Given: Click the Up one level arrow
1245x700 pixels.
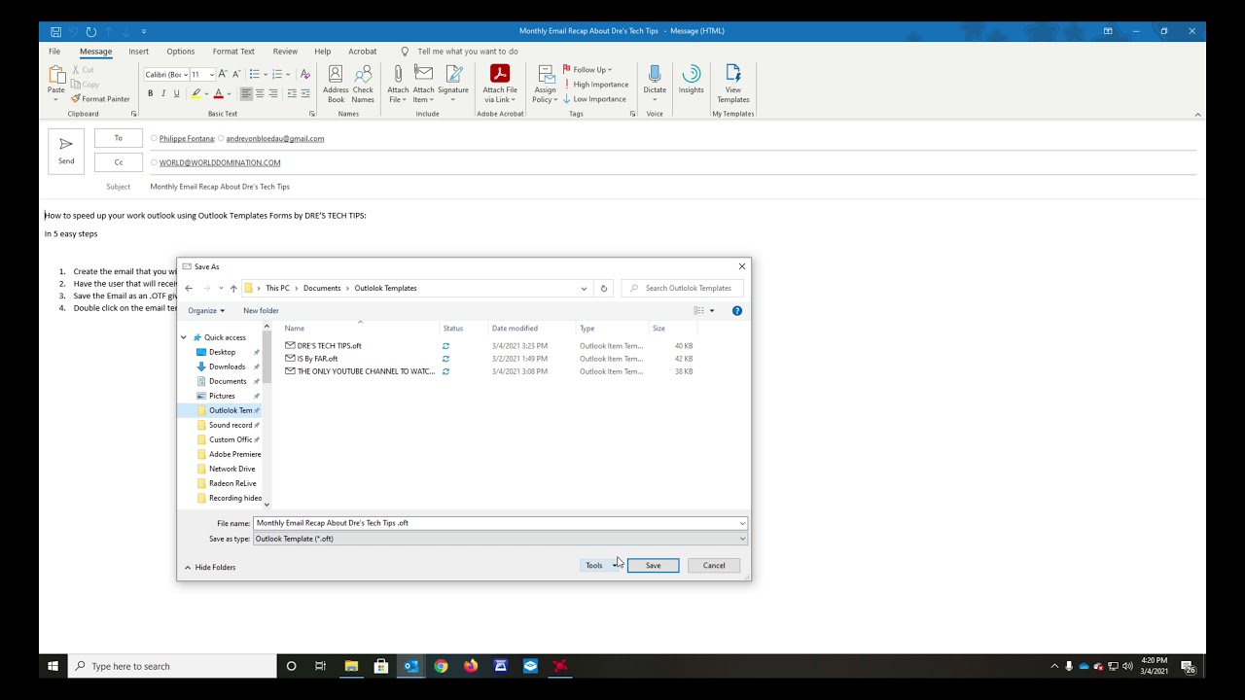Looking at the screenshot, I should (x=233, y=288).
